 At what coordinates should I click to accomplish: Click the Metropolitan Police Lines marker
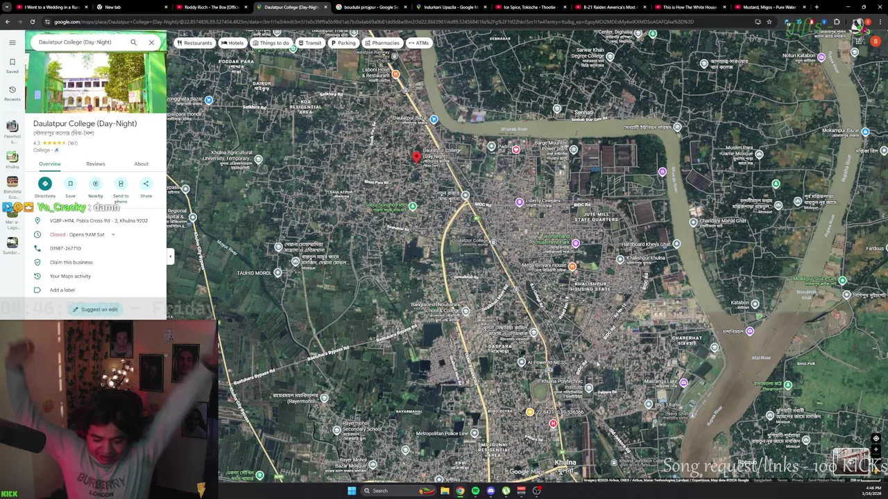[475, 433]
